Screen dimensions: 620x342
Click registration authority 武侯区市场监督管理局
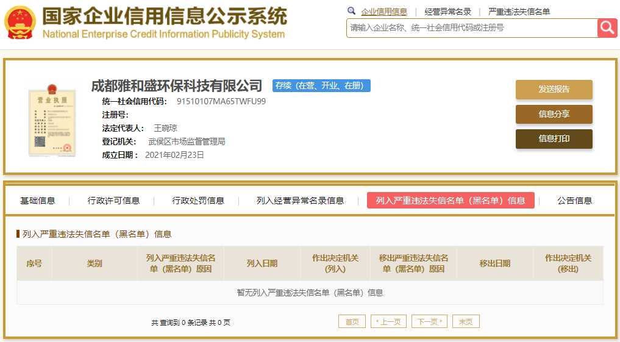click(187, 141)
